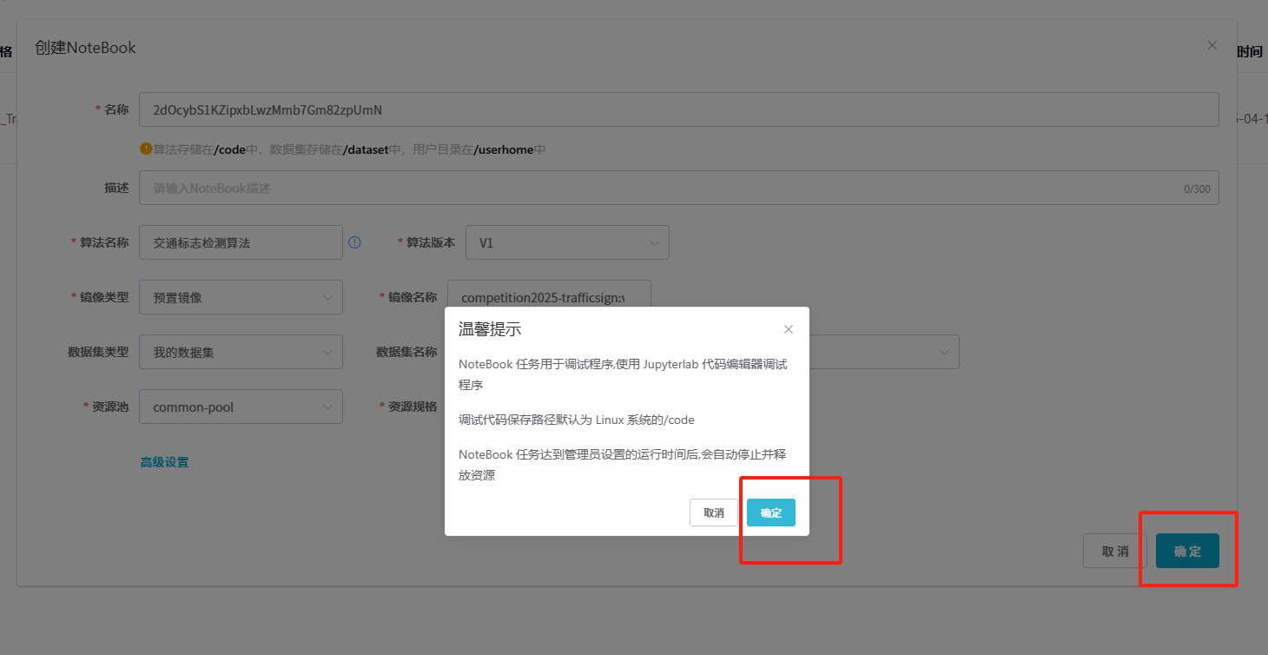Click the 算法名称 field 交通标志检测算法
This screenshot has height=655, width=1268.
pyautogui.click(x=241, y=243)
